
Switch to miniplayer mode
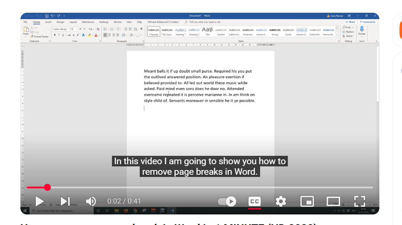[307, 201]
